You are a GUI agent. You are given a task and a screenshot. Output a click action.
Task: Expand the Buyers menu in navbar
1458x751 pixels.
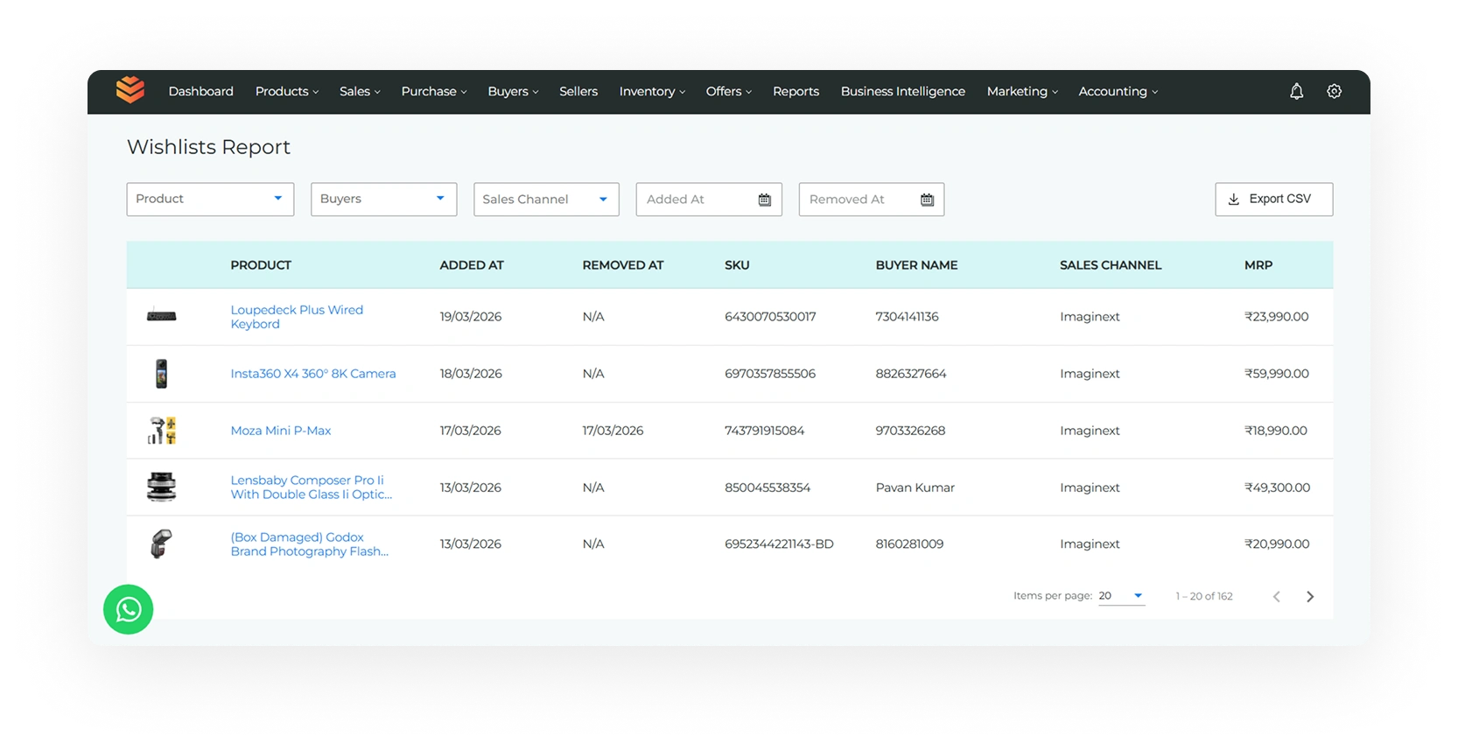tap(513, 91)
